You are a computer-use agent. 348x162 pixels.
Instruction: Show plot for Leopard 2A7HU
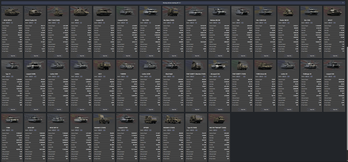(127, 56)
